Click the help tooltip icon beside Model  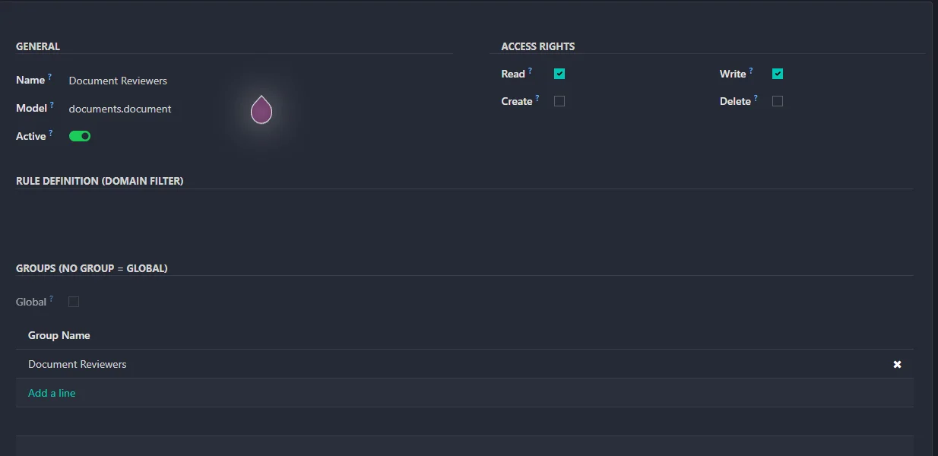pos(52,105)
